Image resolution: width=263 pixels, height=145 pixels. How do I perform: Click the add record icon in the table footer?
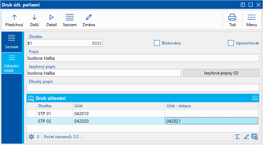(255, 137)
